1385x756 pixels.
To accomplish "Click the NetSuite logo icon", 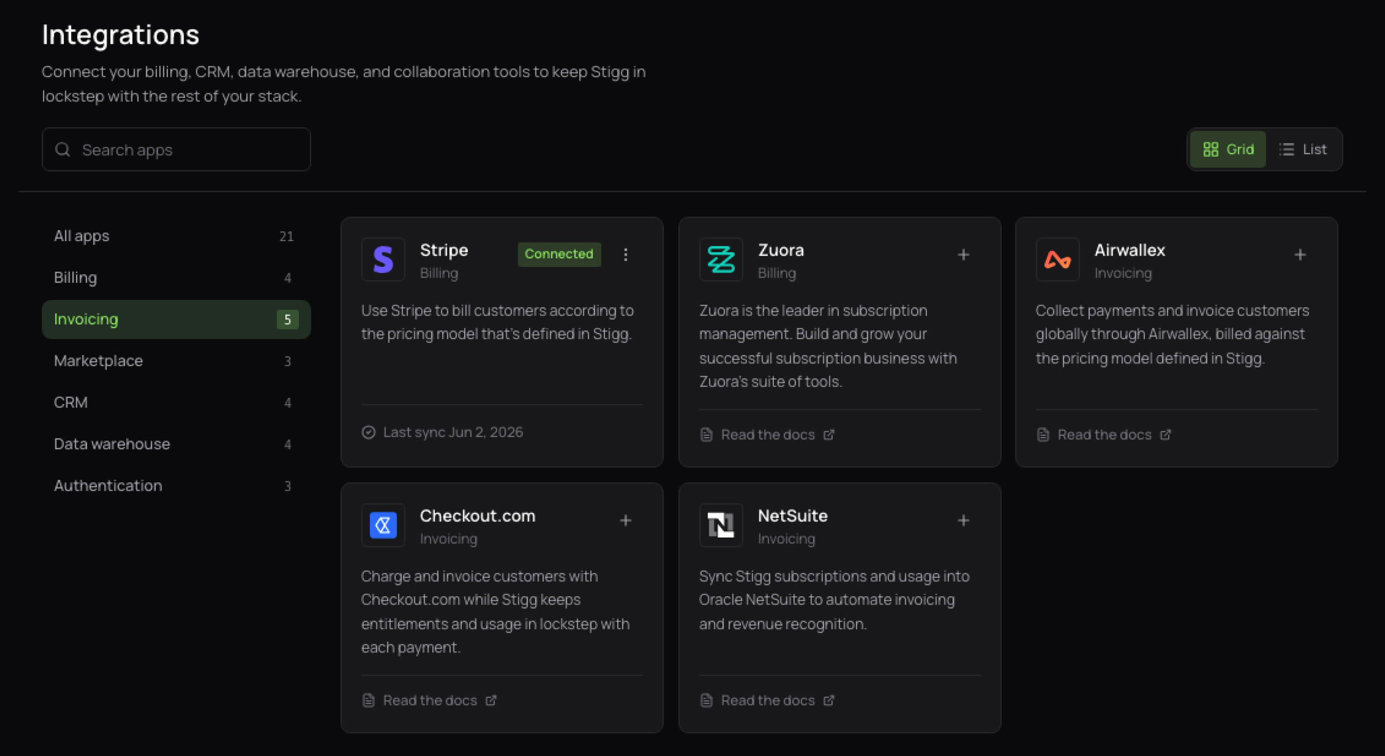I will pyautogui.click(x=721, y=525).
